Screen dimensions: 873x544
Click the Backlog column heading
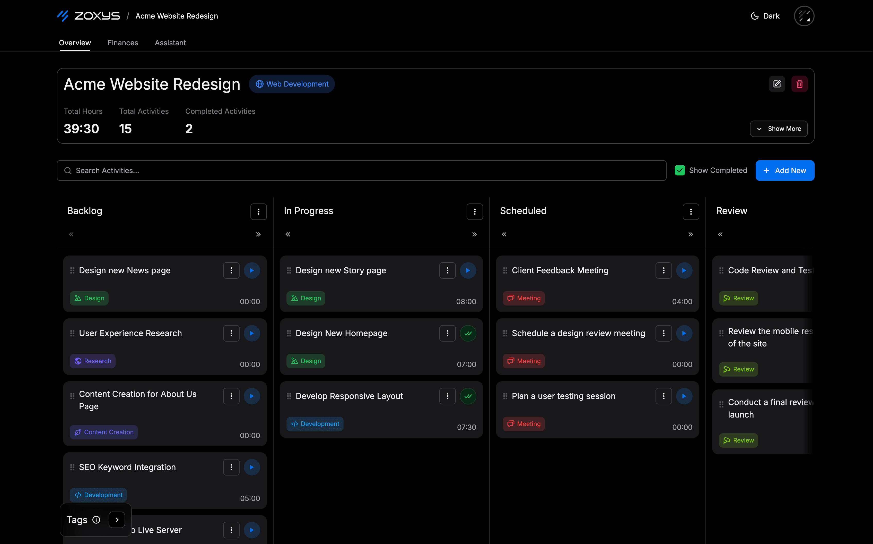[84, 211]
